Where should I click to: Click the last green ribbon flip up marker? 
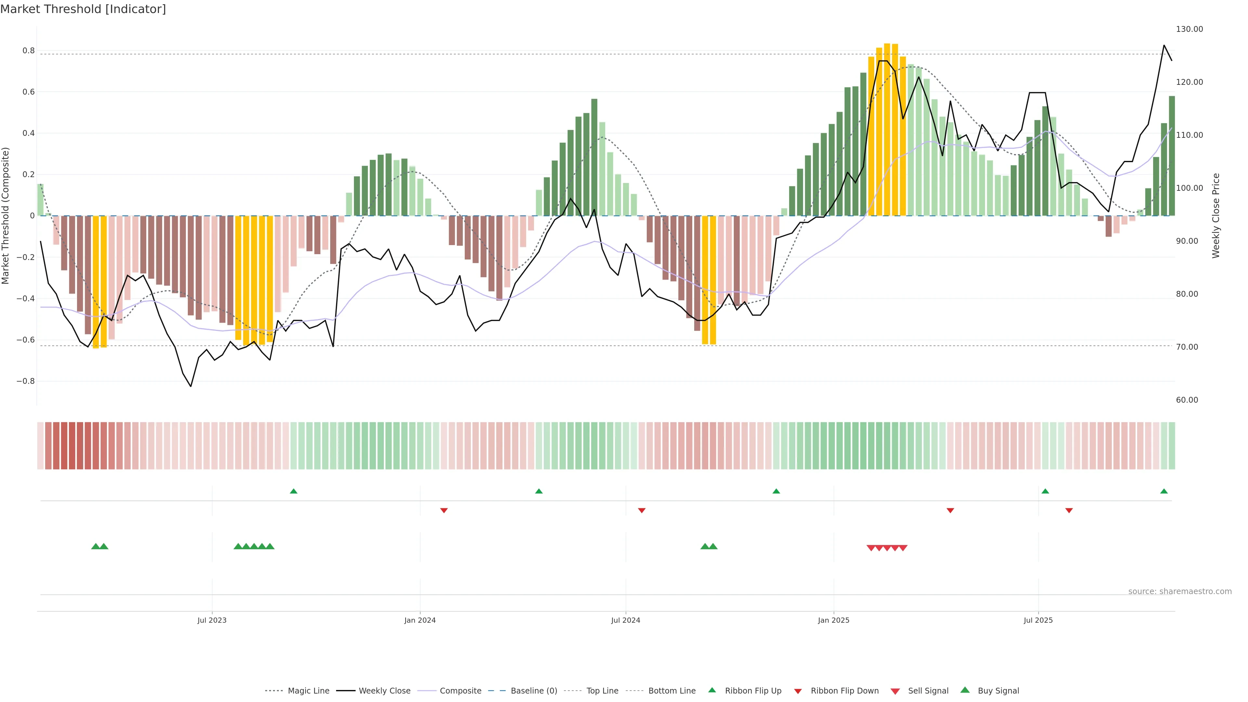pos(1164,491)
